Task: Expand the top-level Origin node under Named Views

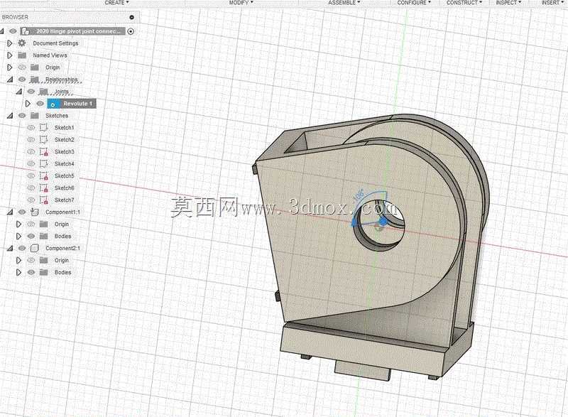Action: point(10,67)
